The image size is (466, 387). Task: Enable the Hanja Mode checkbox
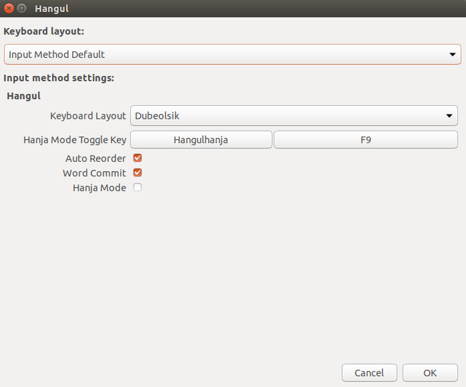138,187
